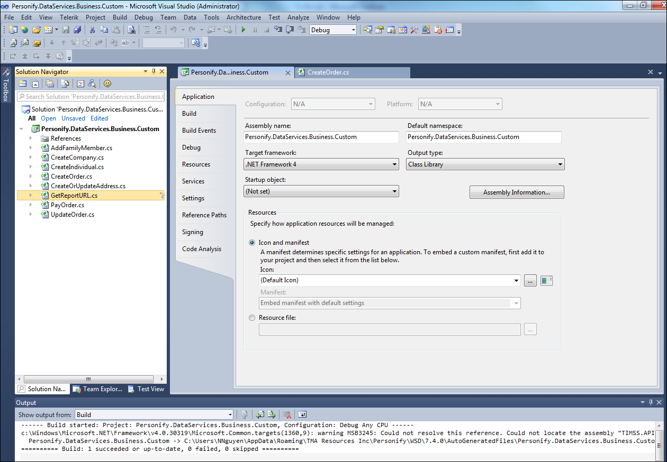Open the Icon dropdown showing Default Icon
The image size is (667, 462).
[390, 280]
